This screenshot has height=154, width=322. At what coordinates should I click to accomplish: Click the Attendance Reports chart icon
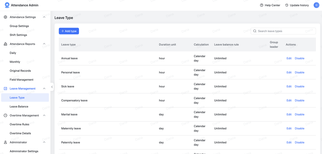[6, 44]
